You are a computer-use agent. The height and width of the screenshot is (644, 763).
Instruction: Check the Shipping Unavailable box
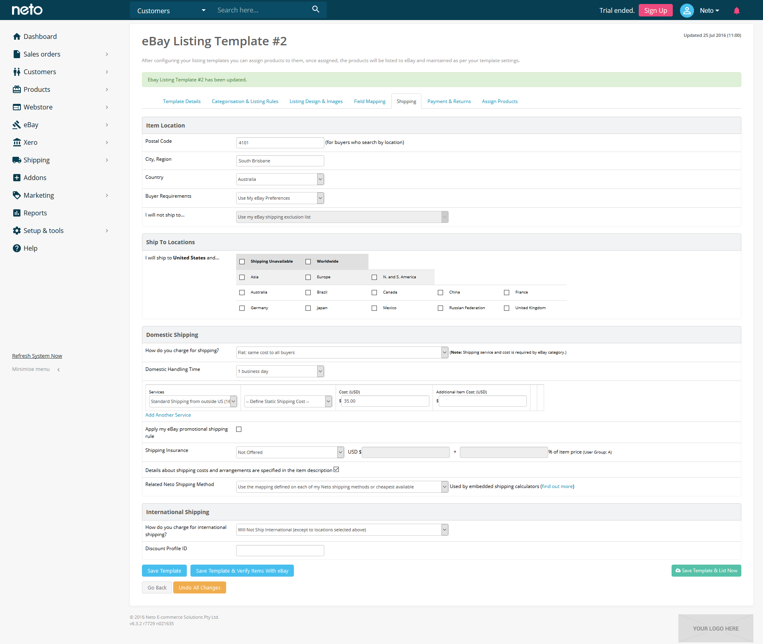pyautogui.click(x=242, y=262)
